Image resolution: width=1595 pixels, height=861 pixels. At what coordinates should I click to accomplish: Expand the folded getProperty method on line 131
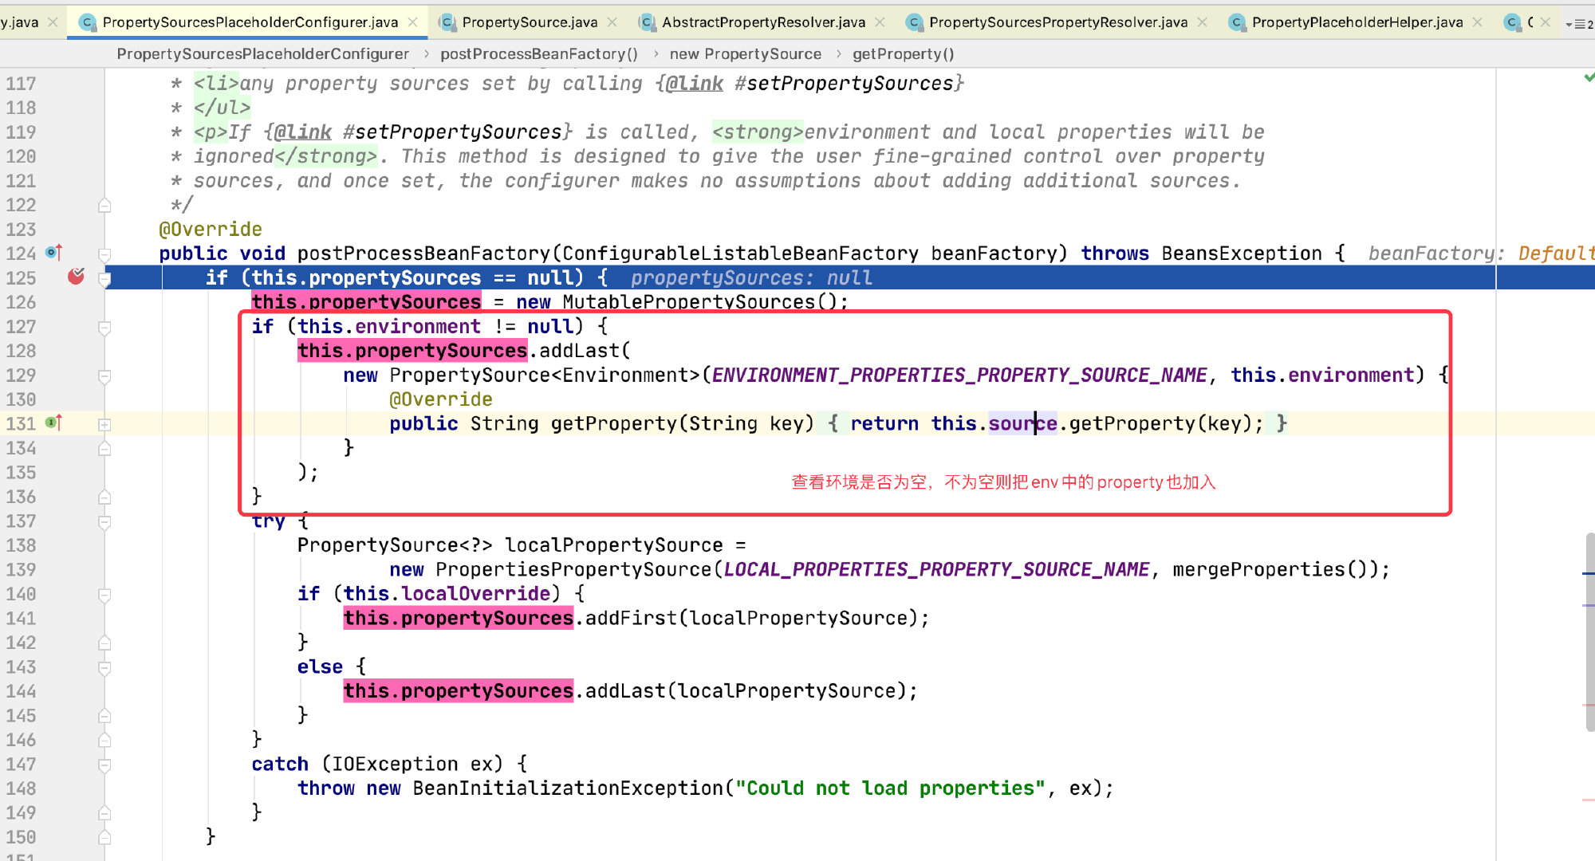(104, 424)
